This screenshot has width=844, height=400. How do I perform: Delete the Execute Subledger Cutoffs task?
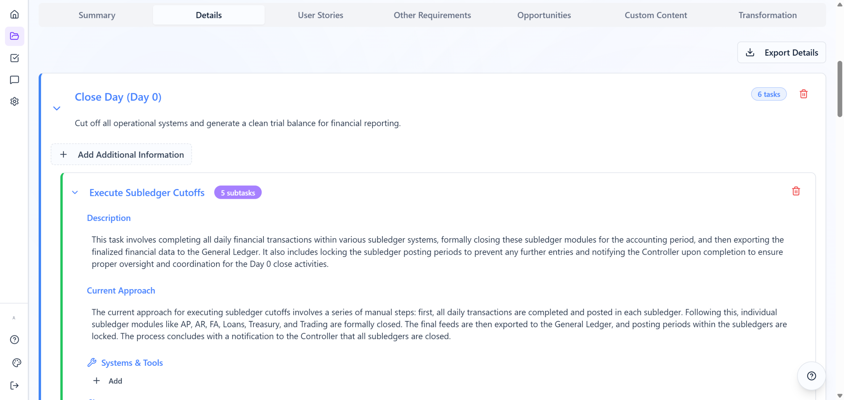pyautogui.click(x=796, y=191)
